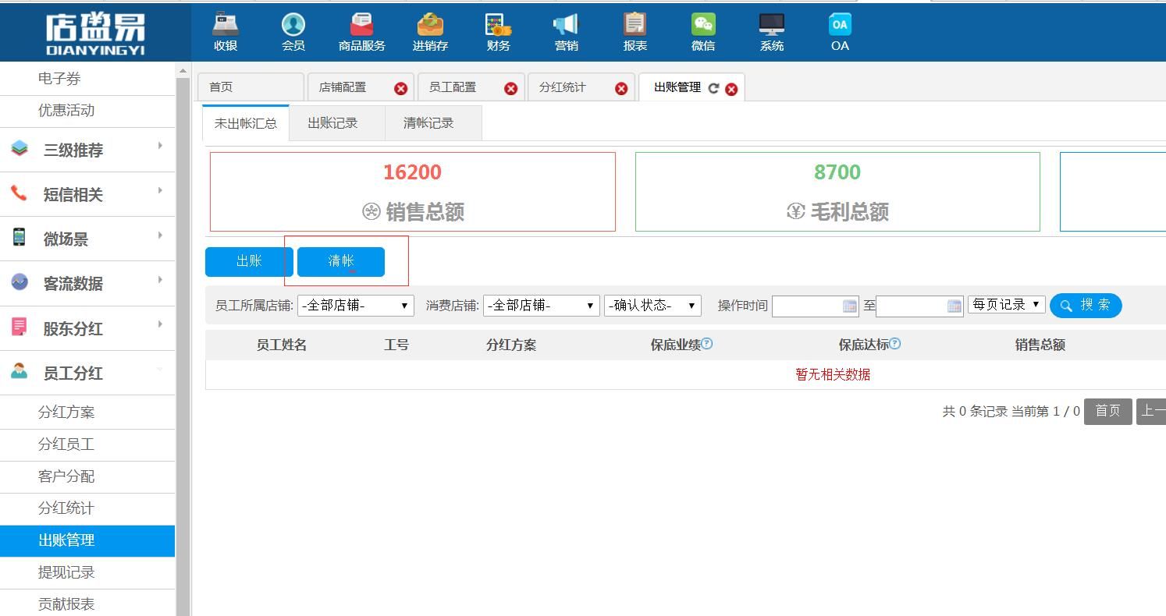This screenshot has height=616, width=1166.
Task: Open 员工所属店铺 store dropdown
Action: (x=356, y=306)
